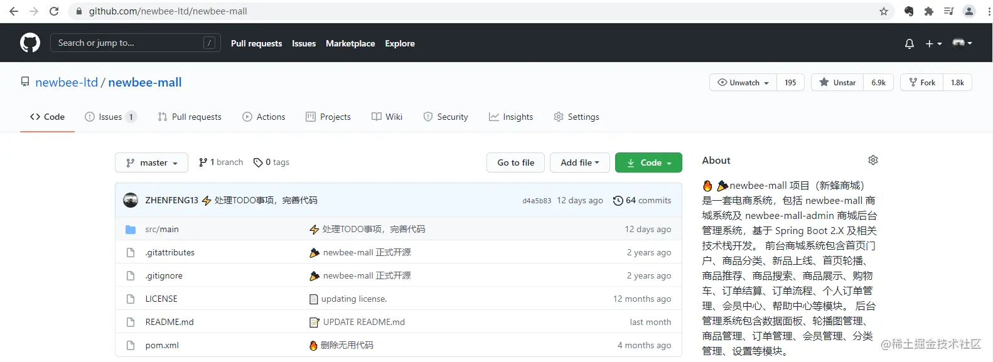Click the .gitignore file icon
Viewport: 993px width, 362px height.
131,275
